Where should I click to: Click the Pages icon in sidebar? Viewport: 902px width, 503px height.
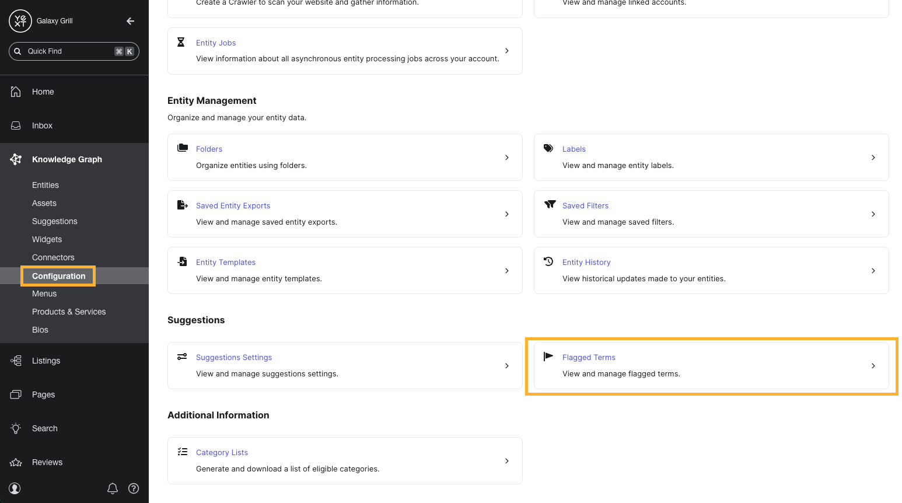pyautogui.click(x=16, y=394)
